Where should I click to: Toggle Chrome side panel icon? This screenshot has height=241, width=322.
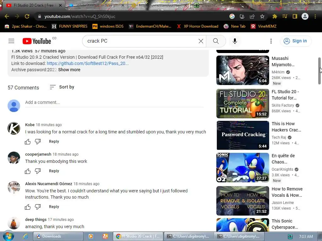point(295,16)
